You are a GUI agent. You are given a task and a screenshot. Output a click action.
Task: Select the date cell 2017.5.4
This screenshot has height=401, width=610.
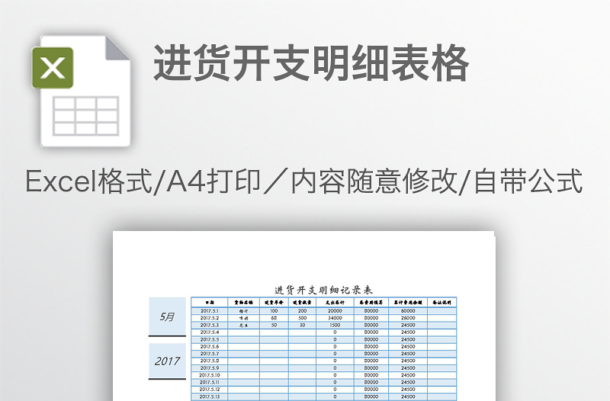coord(209,332)
